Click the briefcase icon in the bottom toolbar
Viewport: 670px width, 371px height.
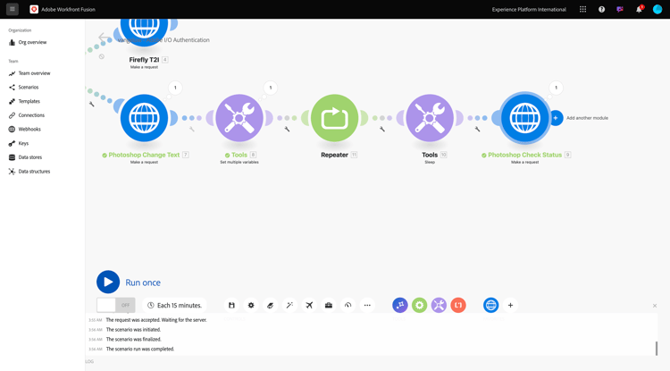329,305
